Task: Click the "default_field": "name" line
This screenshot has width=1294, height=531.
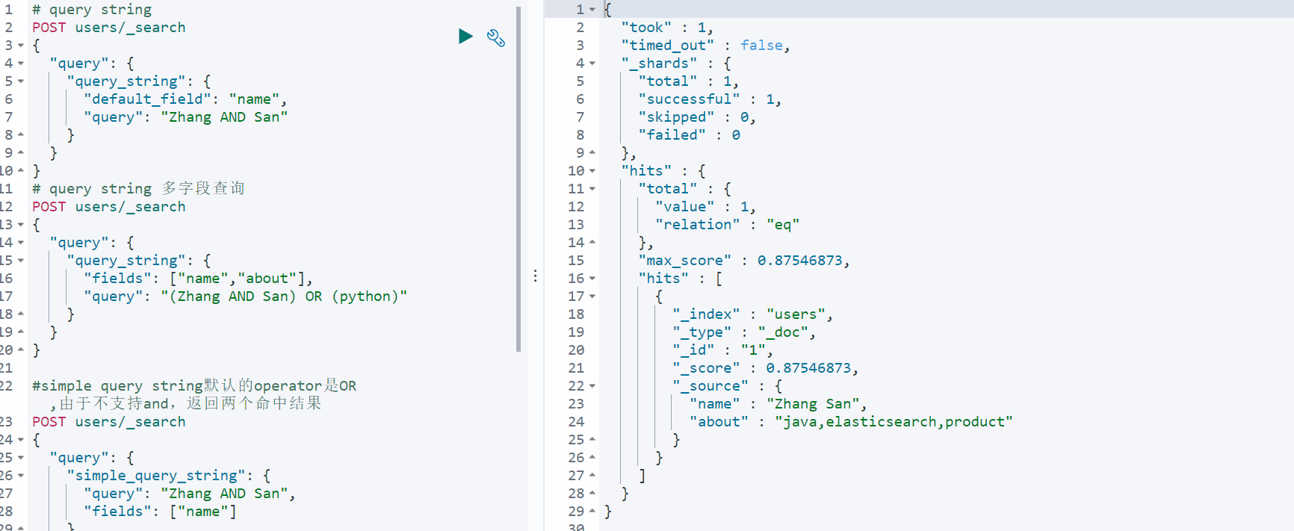Action: (x=185, y=99)
